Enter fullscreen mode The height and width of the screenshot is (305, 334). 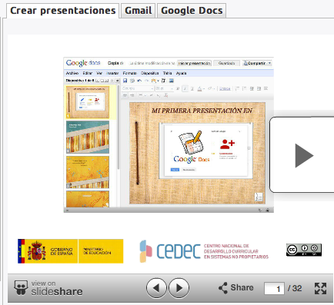[320, 289]
